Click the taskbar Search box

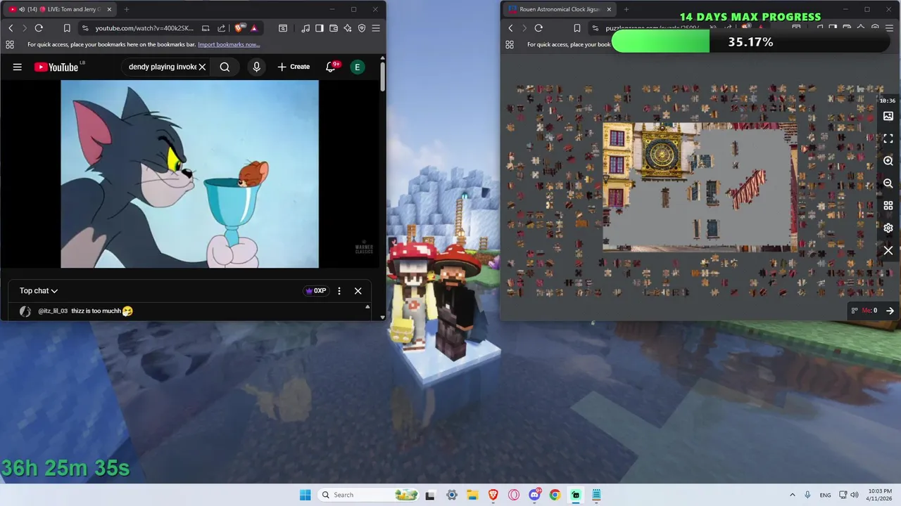[367, 495]
